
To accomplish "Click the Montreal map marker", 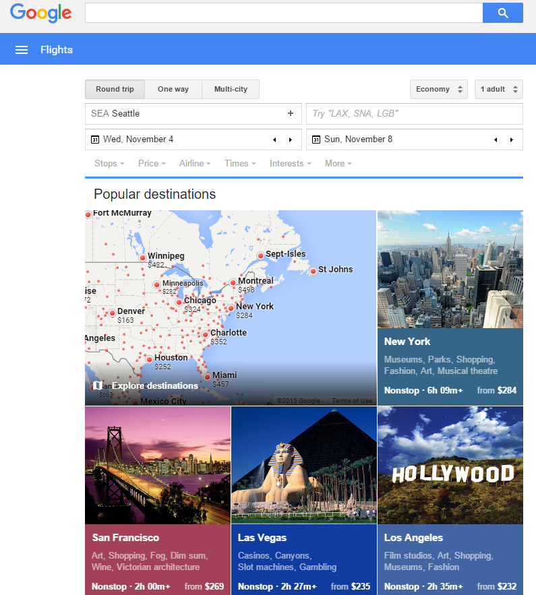I will point(233,283).
